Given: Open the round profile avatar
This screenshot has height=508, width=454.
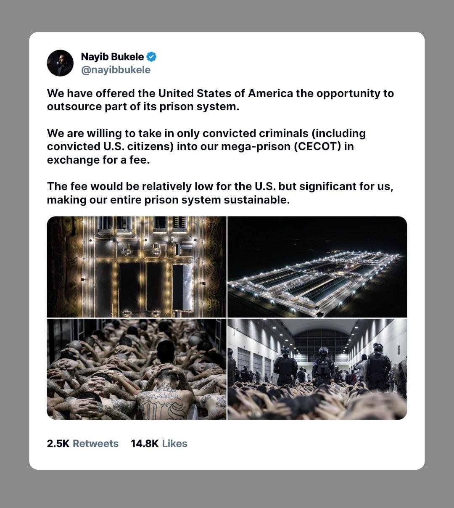Looking at the screenshot, I should [60, 63].
